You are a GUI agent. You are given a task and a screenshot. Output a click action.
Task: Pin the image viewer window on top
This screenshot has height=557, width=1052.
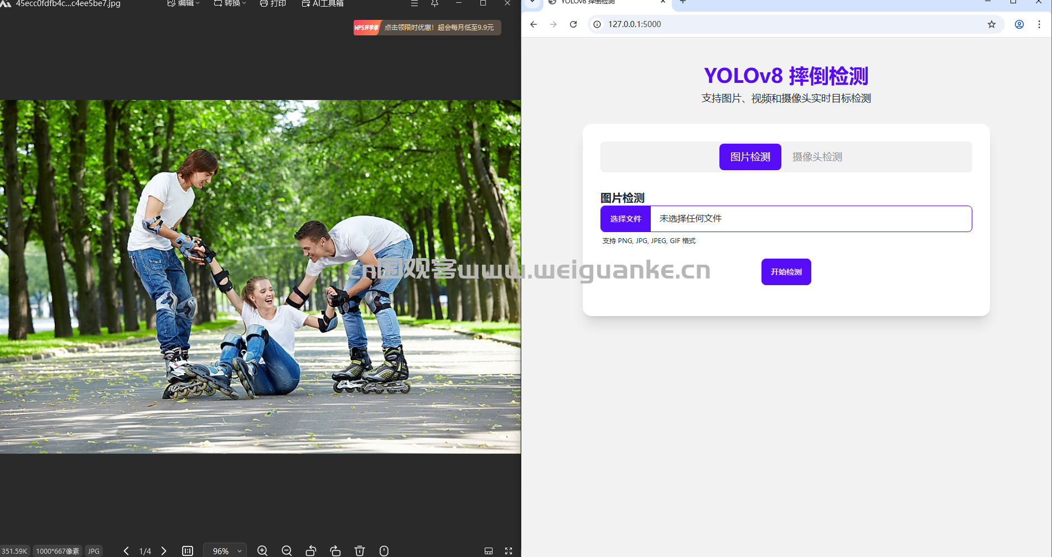coord(434,3)
